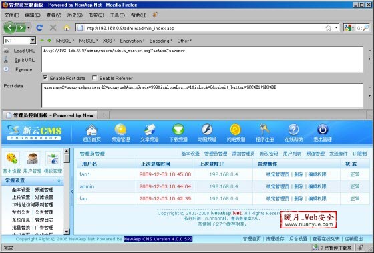Click the sidebar scrollbar up arrow

click(67, 151)
